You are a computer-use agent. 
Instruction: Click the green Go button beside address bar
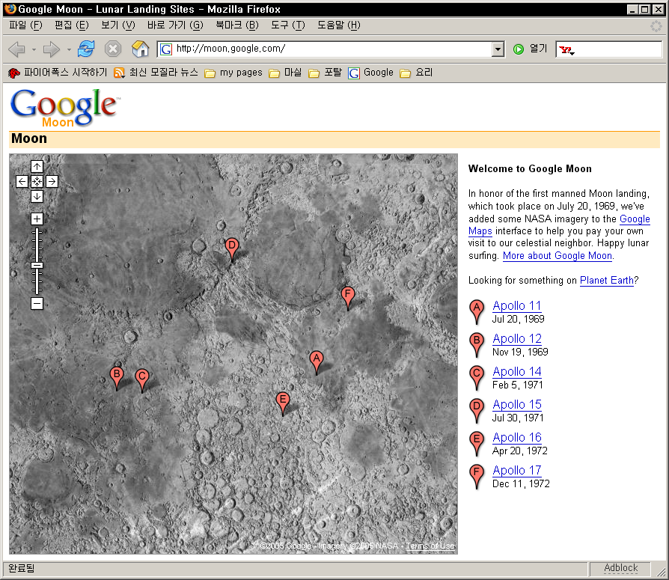[519, 49]
